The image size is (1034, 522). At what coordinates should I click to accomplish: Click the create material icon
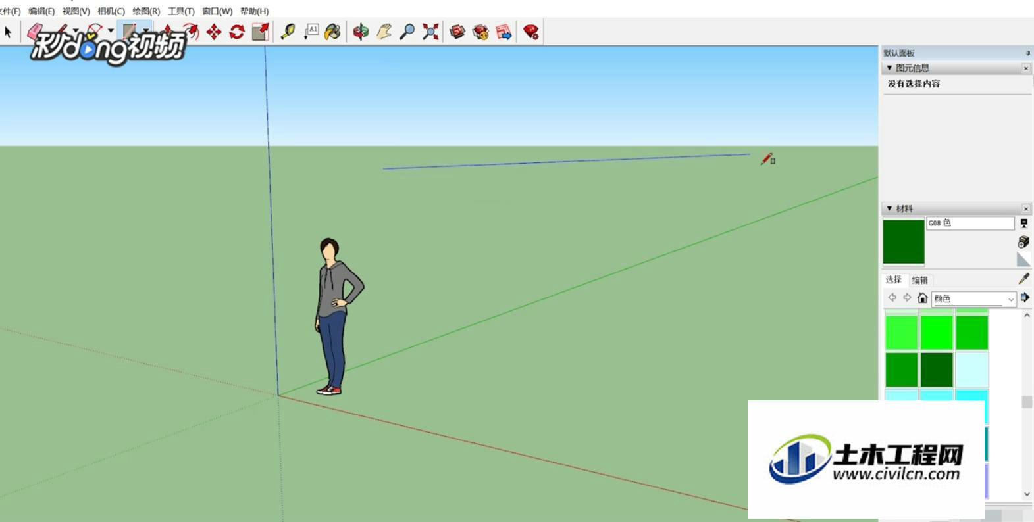click(1023, 241)
